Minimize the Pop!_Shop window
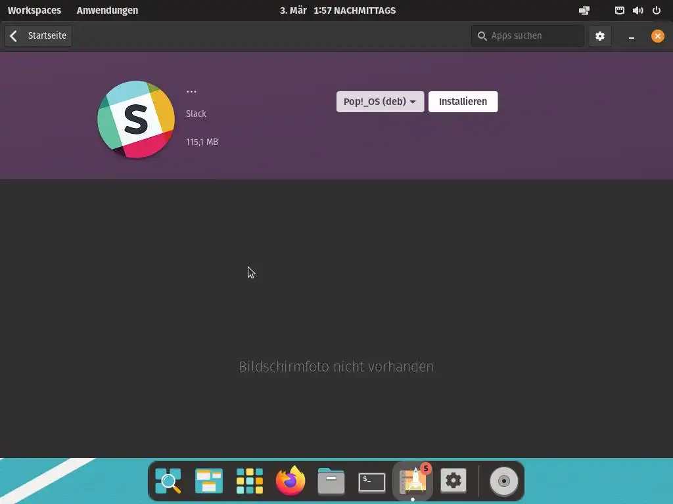 [x=632, y=37]
